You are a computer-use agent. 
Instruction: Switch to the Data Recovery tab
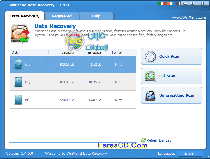pos(25,16)
